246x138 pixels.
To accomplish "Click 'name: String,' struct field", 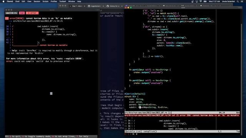I will tap(136, 99).
